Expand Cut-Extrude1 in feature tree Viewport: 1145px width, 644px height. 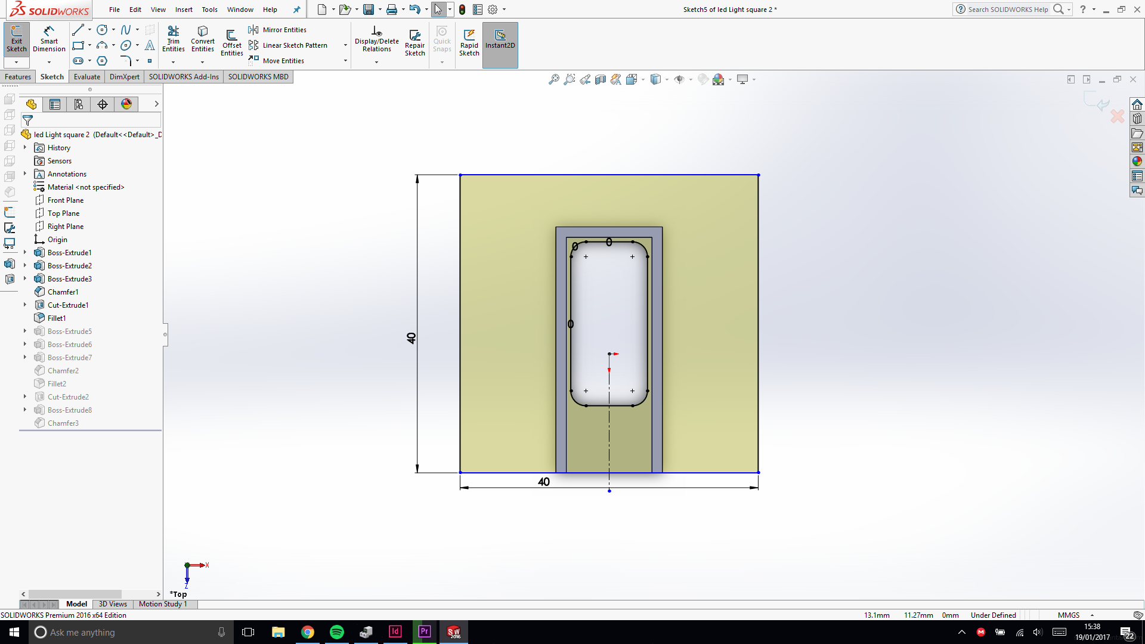coord(25,305)
